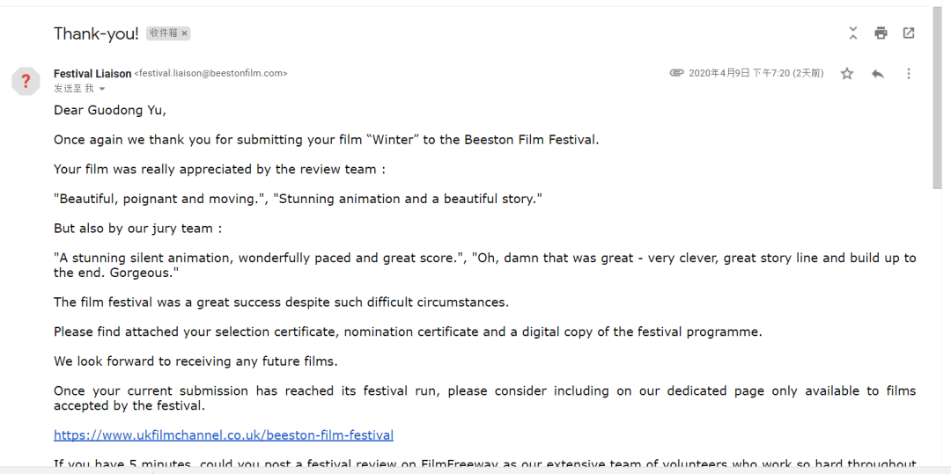Reply using the arrow icon
This screenshot has width=951, height=474.
point(877,74)
